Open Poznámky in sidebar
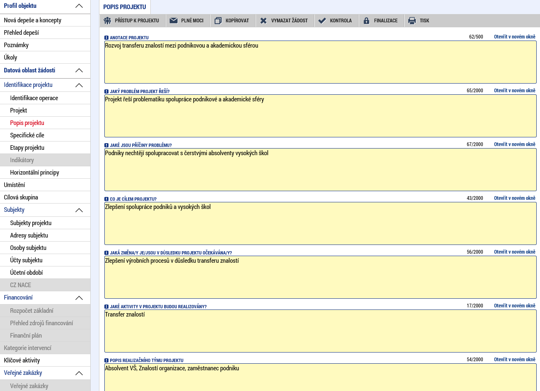Image resolution: width=540 pixels, height=391 pixels. coord(45,45)
